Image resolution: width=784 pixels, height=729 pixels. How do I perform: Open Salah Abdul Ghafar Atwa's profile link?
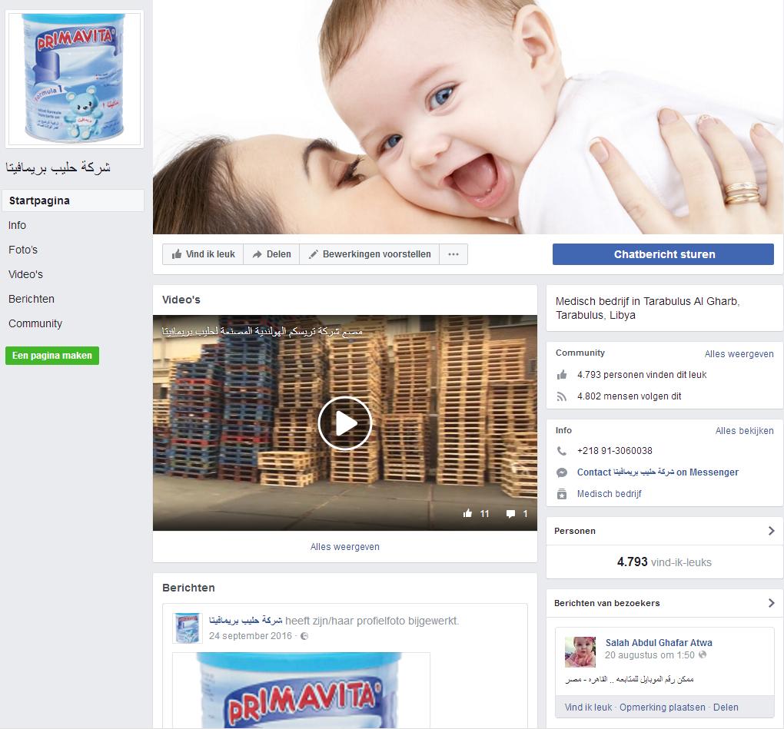click(x=659, y=642)
